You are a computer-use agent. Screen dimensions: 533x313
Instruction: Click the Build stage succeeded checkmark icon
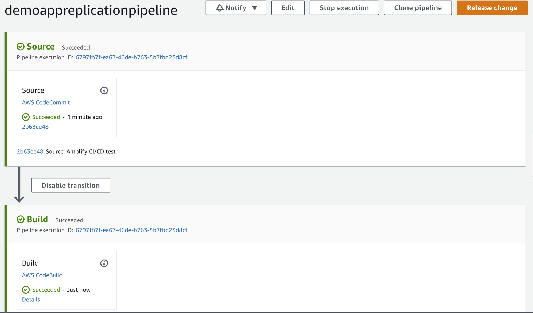21,219
